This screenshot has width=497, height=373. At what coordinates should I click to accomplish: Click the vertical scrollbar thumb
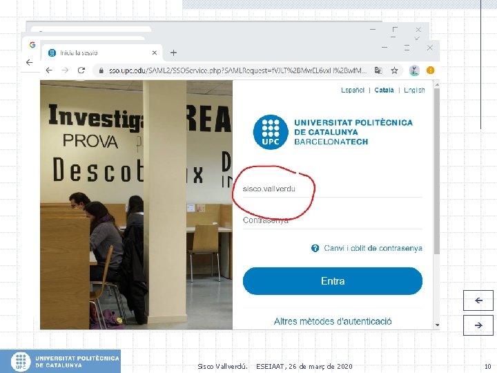[437, 171]
